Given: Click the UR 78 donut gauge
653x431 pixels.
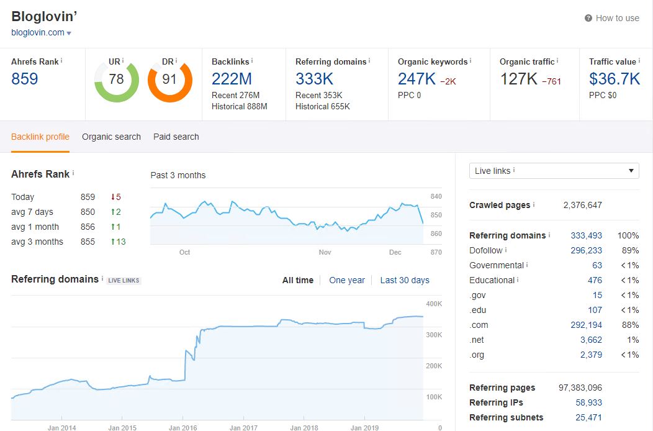Looking at the screenshot, I should point(117,80).
